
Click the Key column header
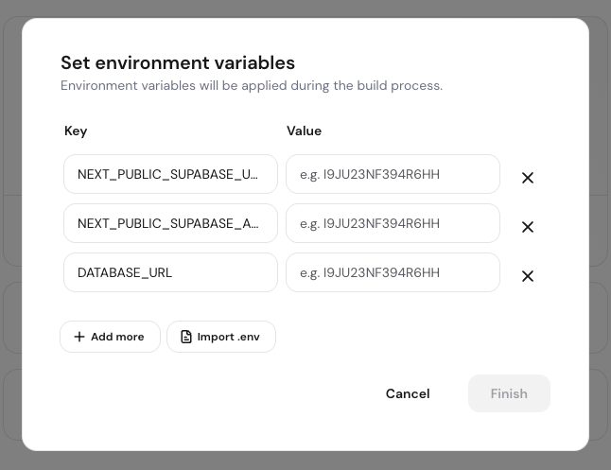76,131
